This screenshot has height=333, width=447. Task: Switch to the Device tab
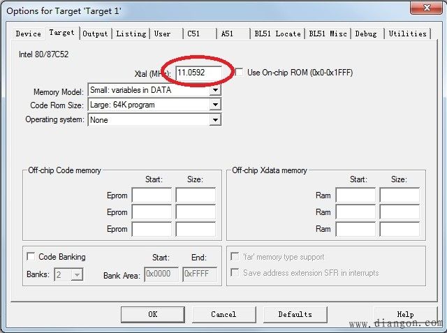click(28, 34)
